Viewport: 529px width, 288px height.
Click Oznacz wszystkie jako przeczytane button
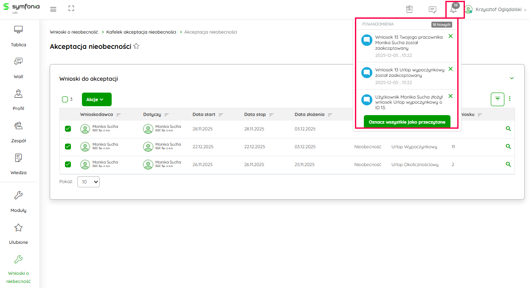tap(407, 122)
